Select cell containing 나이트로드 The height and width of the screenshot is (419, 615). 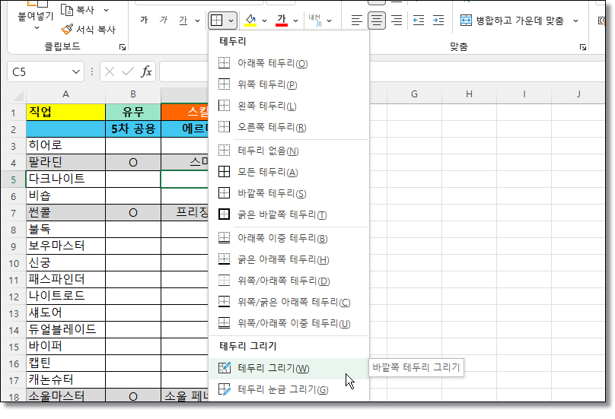click(x=65, y=296)
